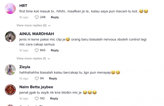View Zieyla's profile photo

10,70
